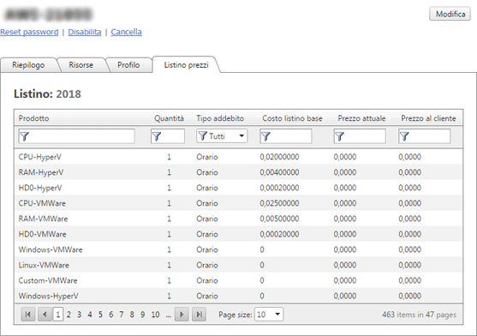Switch to the Risorse tab
This screenshot has width=477, height=336.
[x=80, y=65]
